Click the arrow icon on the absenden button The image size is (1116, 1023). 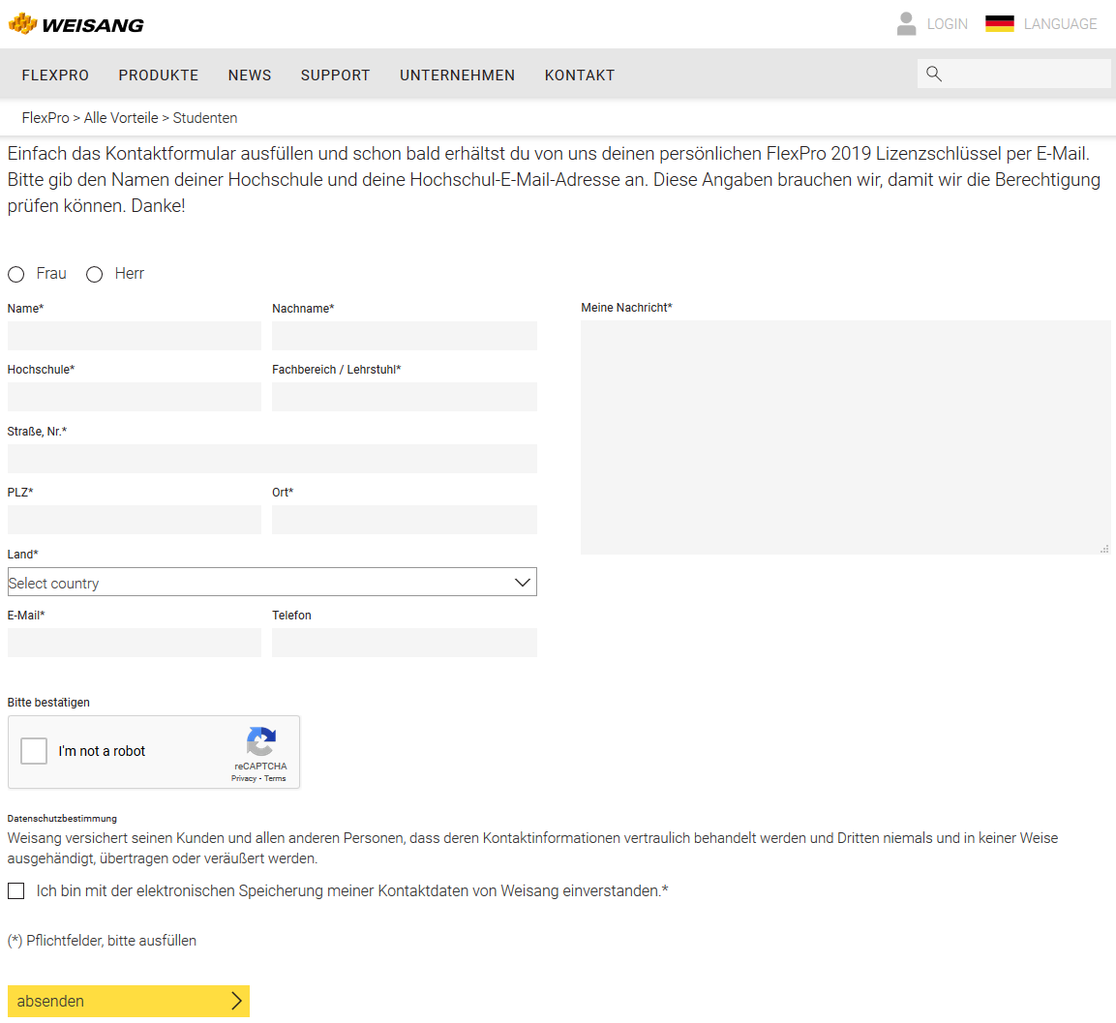237,1000
